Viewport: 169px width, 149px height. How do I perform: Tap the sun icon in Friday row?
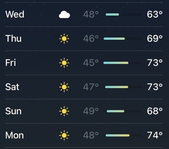64,63
